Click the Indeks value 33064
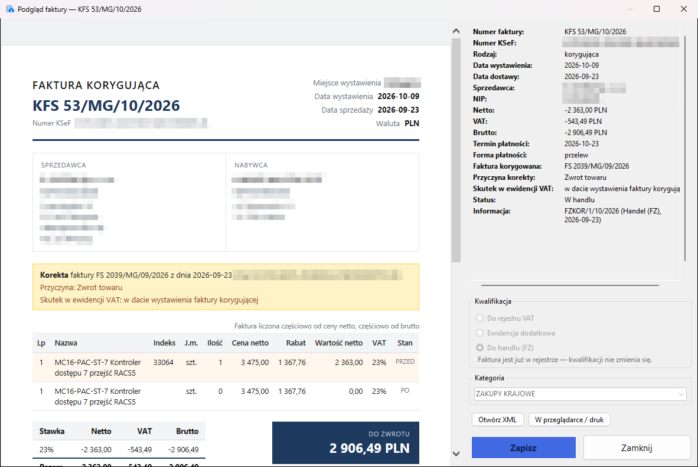The image size is (698, 467). [x=164, y=363]
